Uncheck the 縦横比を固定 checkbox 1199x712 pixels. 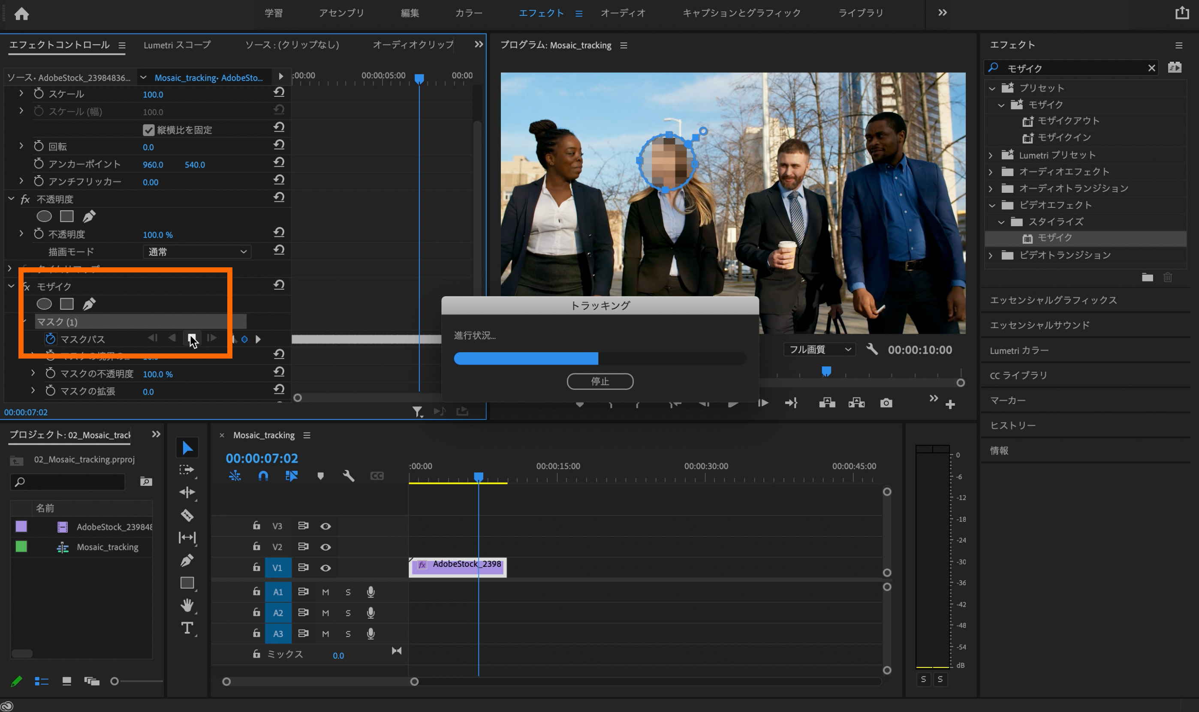click(148, 129)
